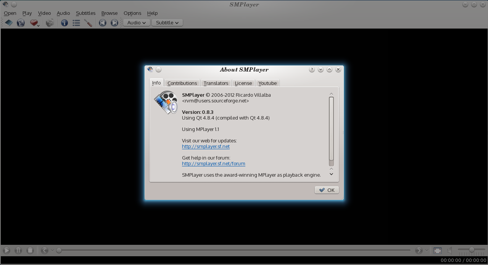This screenshot has width=488, height=265.
Task: Switch to the Contributions tab
Action: pyautogui.click(x=182, y=83)
